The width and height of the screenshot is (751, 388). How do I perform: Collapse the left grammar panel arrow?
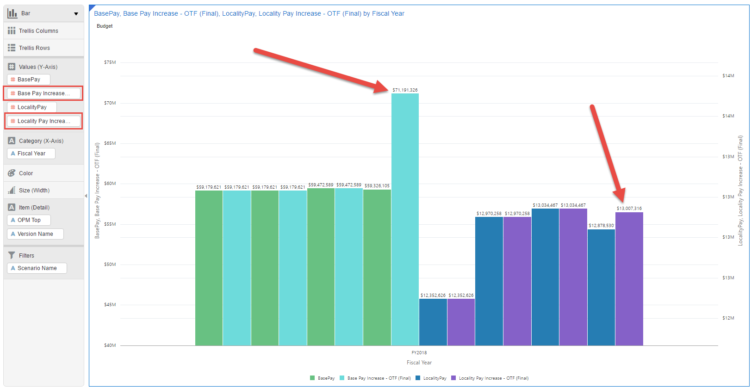coord(86,196)
